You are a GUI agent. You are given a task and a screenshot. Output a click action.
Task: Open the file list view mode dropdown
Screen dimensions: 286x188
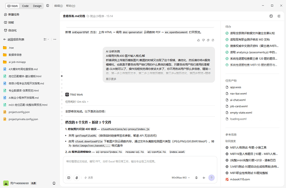point(46,39)
